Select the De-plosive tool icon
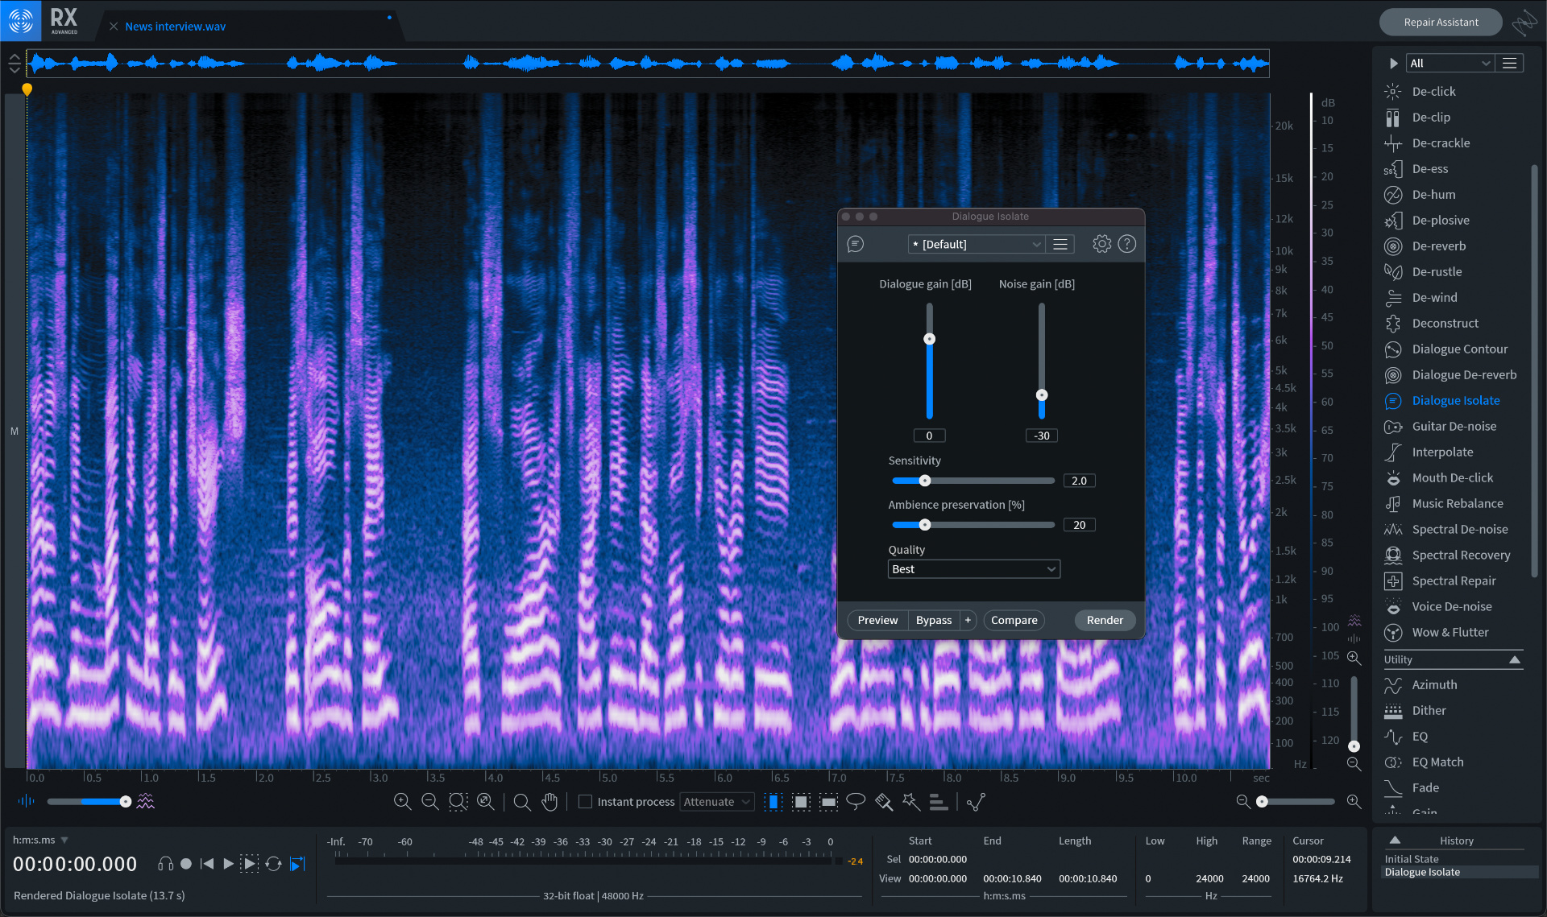 click(x=1393, y=220)
